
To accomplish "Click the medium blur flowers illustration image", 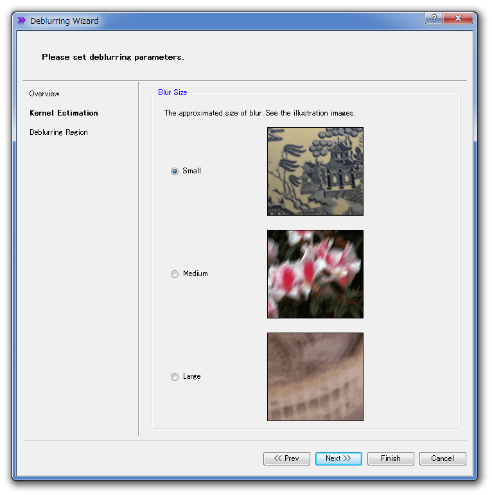I will [x=315, y=274].
